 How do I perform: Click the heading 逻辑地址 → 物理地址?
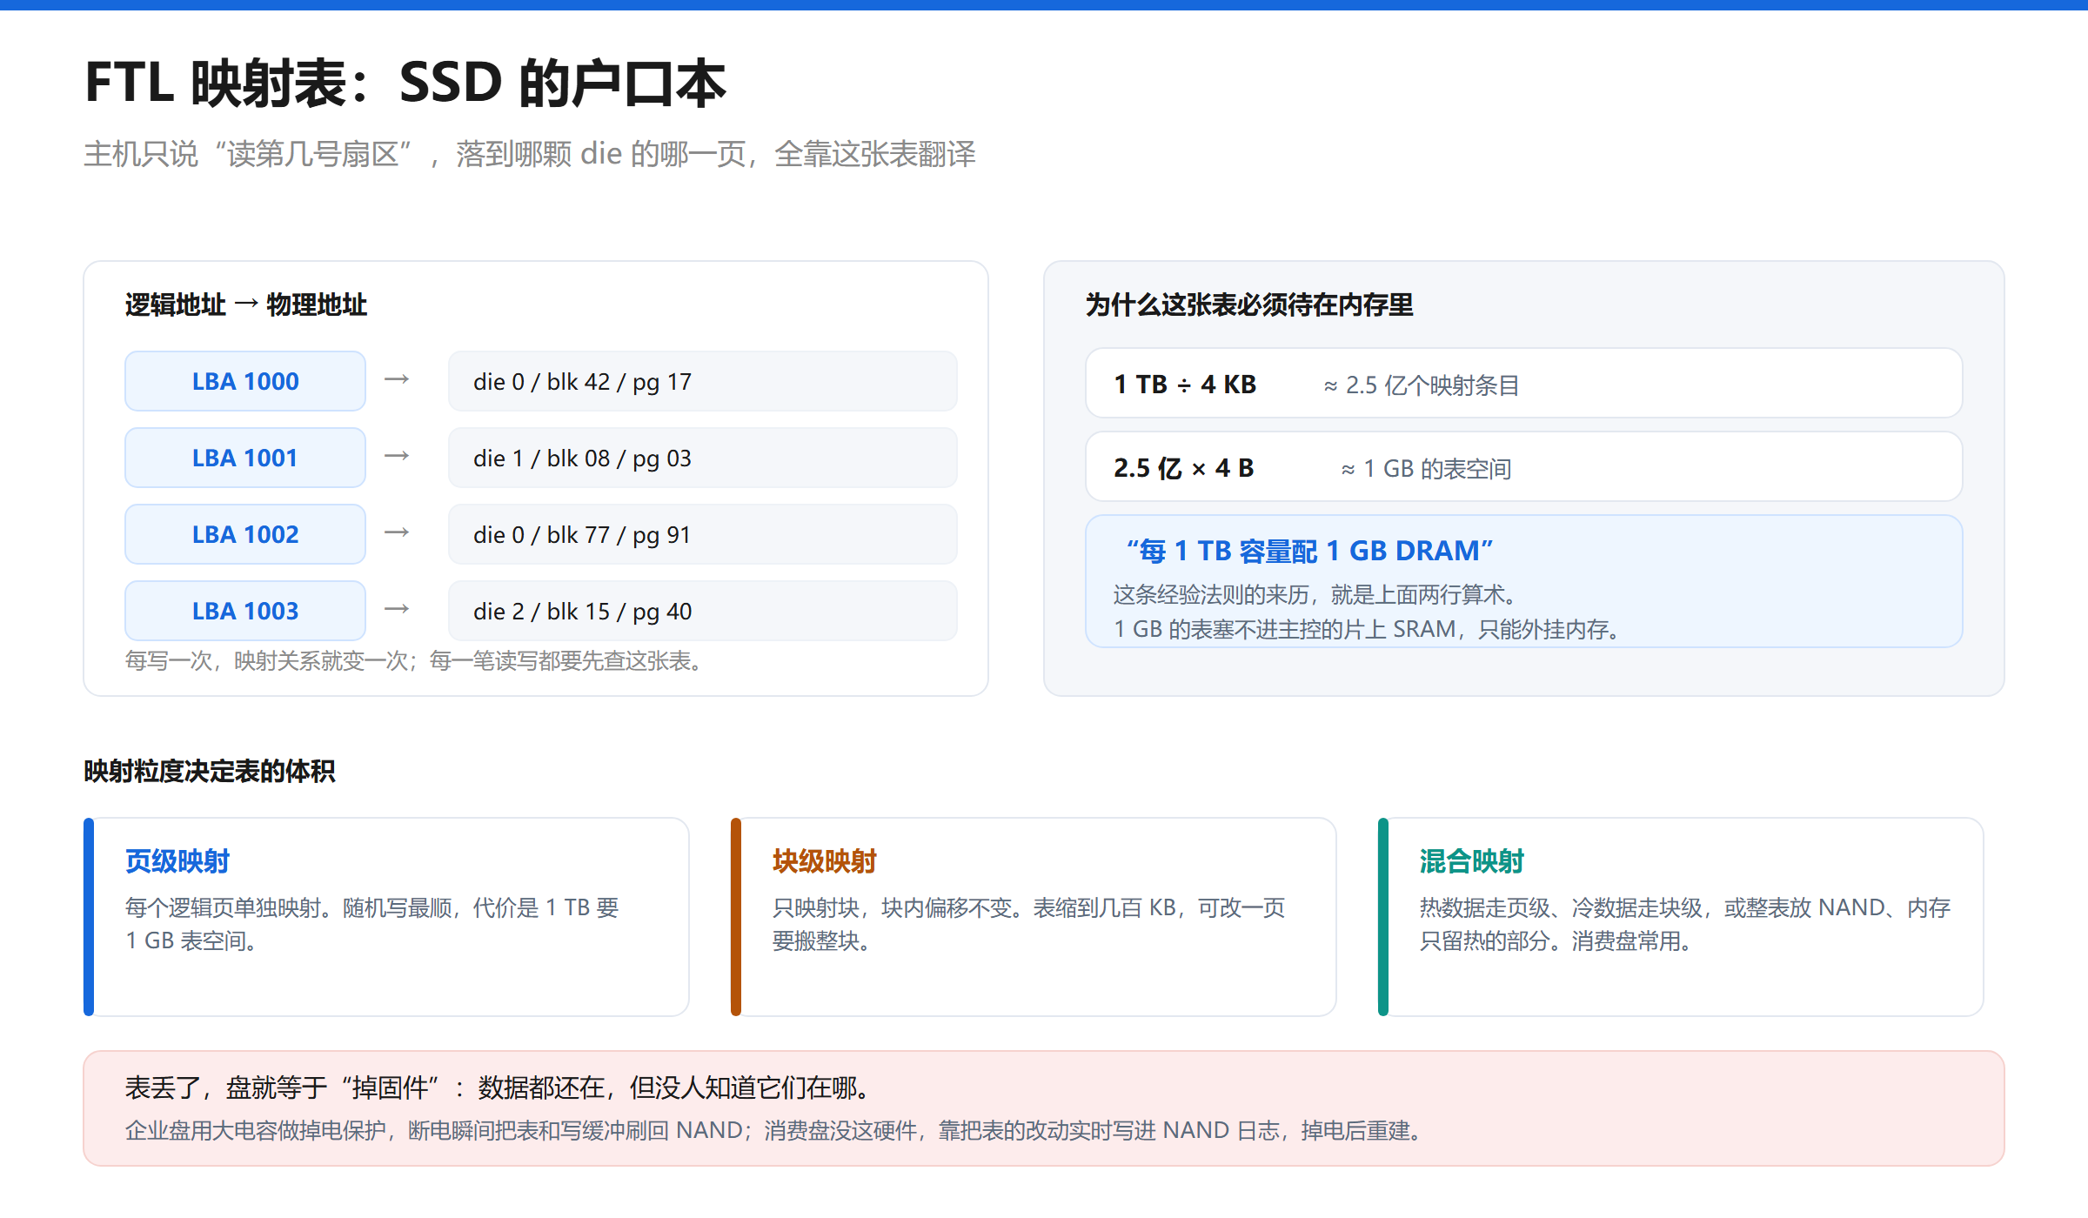coord(246,304)
